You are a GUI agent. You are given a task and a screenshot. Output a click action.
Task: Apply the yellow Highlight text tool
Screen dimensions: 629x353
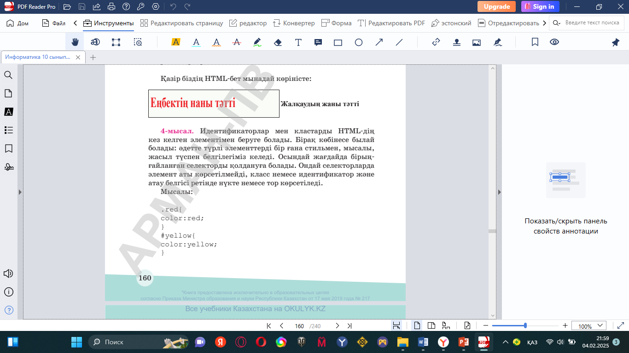[175, 42]
